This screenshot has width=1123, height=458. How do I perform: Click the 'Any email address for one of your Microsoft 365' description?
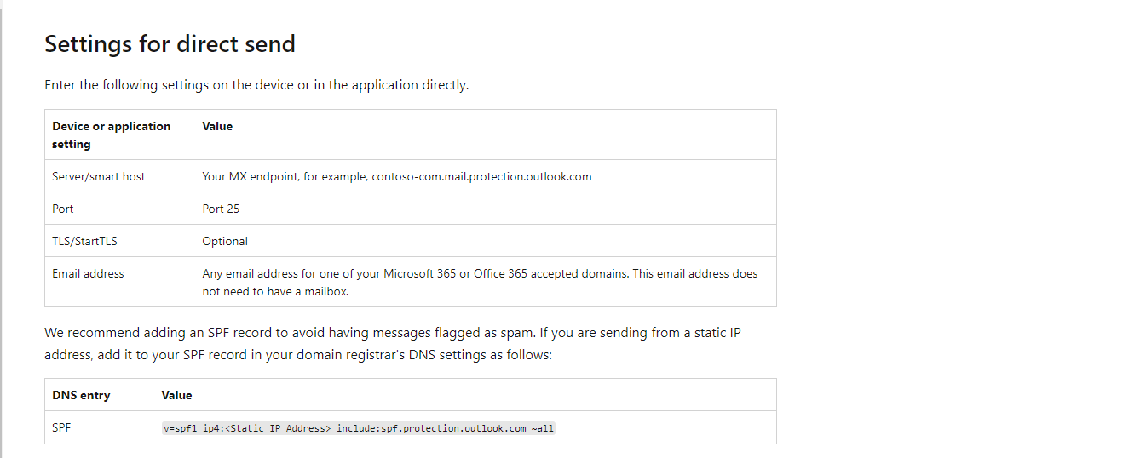coord(480,283)
